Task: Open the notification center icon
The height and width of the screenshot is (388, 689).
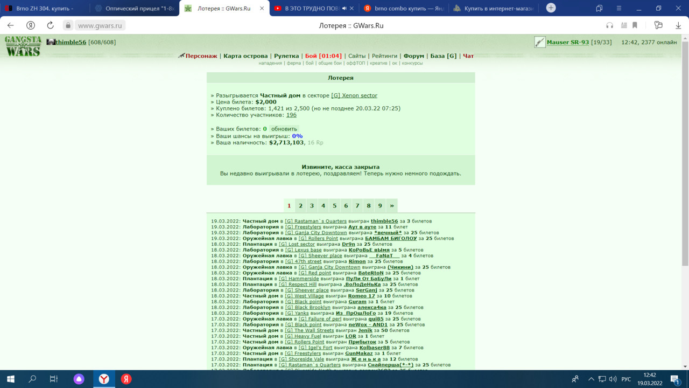Action: [674, 379]
